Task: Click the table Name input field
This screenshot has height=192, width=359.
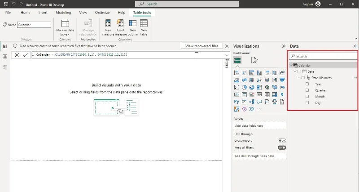Action: coord(34,25)
